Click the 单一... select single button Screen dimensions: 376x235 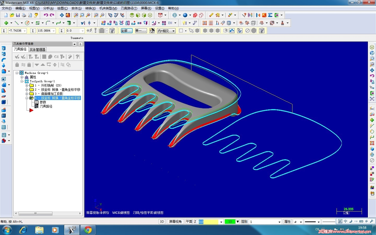[x=141, y=31]
